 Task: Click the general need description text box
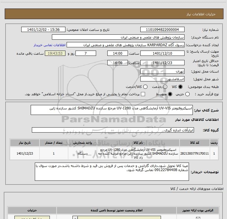coord(112,110)
